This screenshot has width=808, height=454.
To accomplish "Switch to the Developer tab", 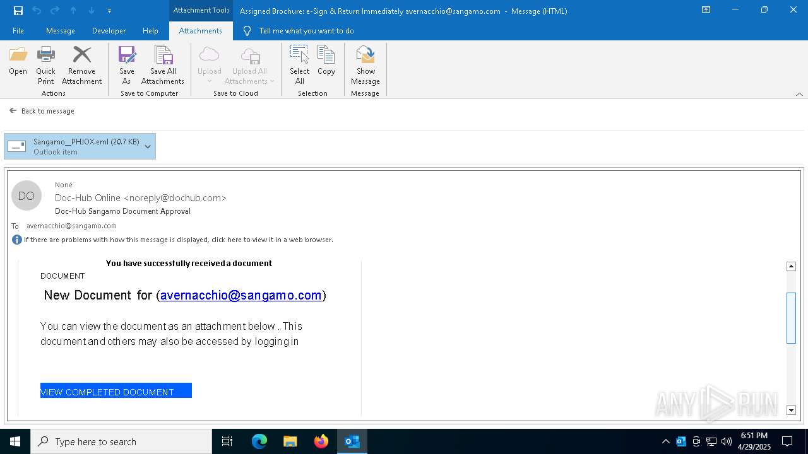I will (x=109, y=31).
